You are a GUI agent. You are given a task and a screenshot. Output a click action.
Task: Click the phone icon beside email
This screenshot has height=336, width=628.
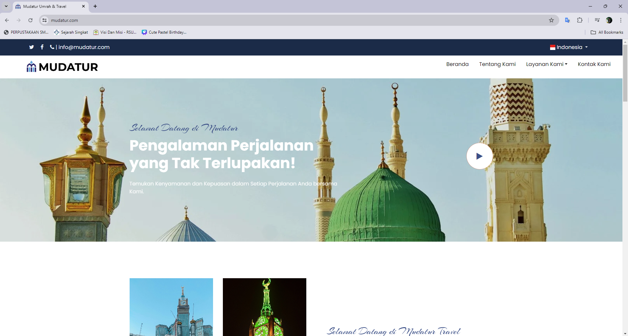click(x=52, y=47)
